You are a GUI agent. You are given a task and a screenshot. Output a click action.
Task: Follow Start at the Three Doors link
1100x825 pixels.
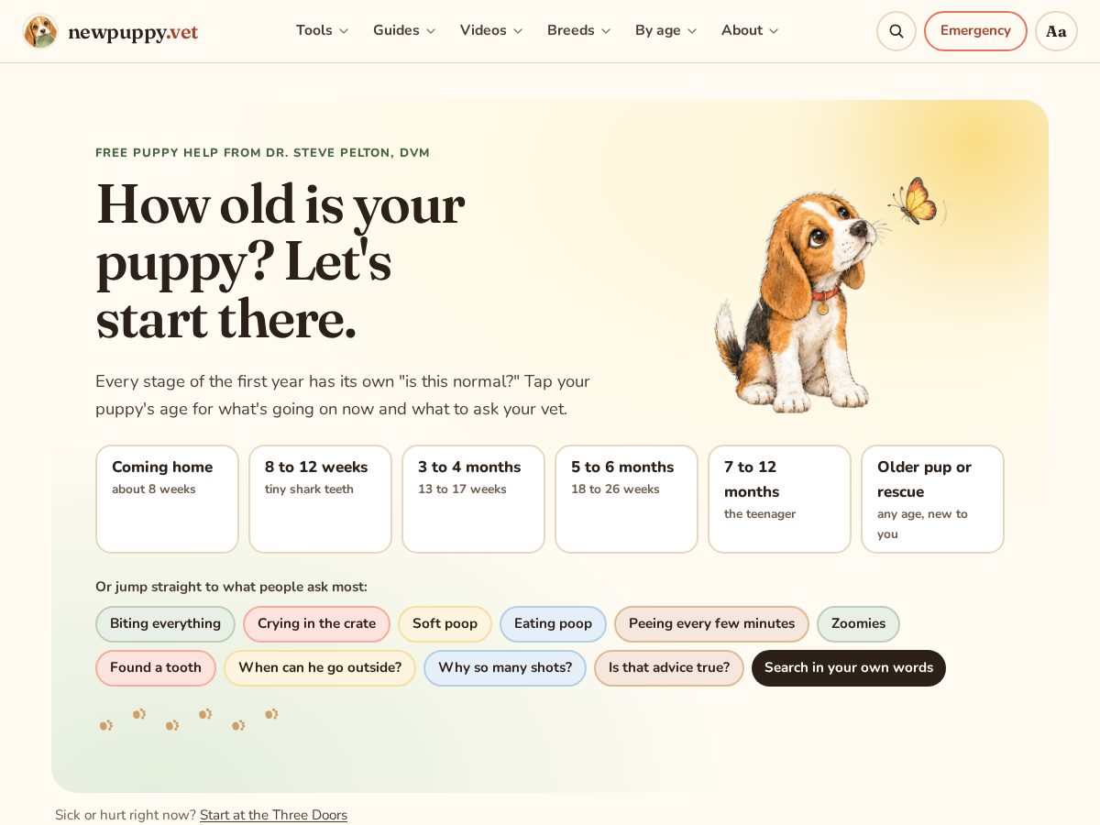click(x=273, y=815)
